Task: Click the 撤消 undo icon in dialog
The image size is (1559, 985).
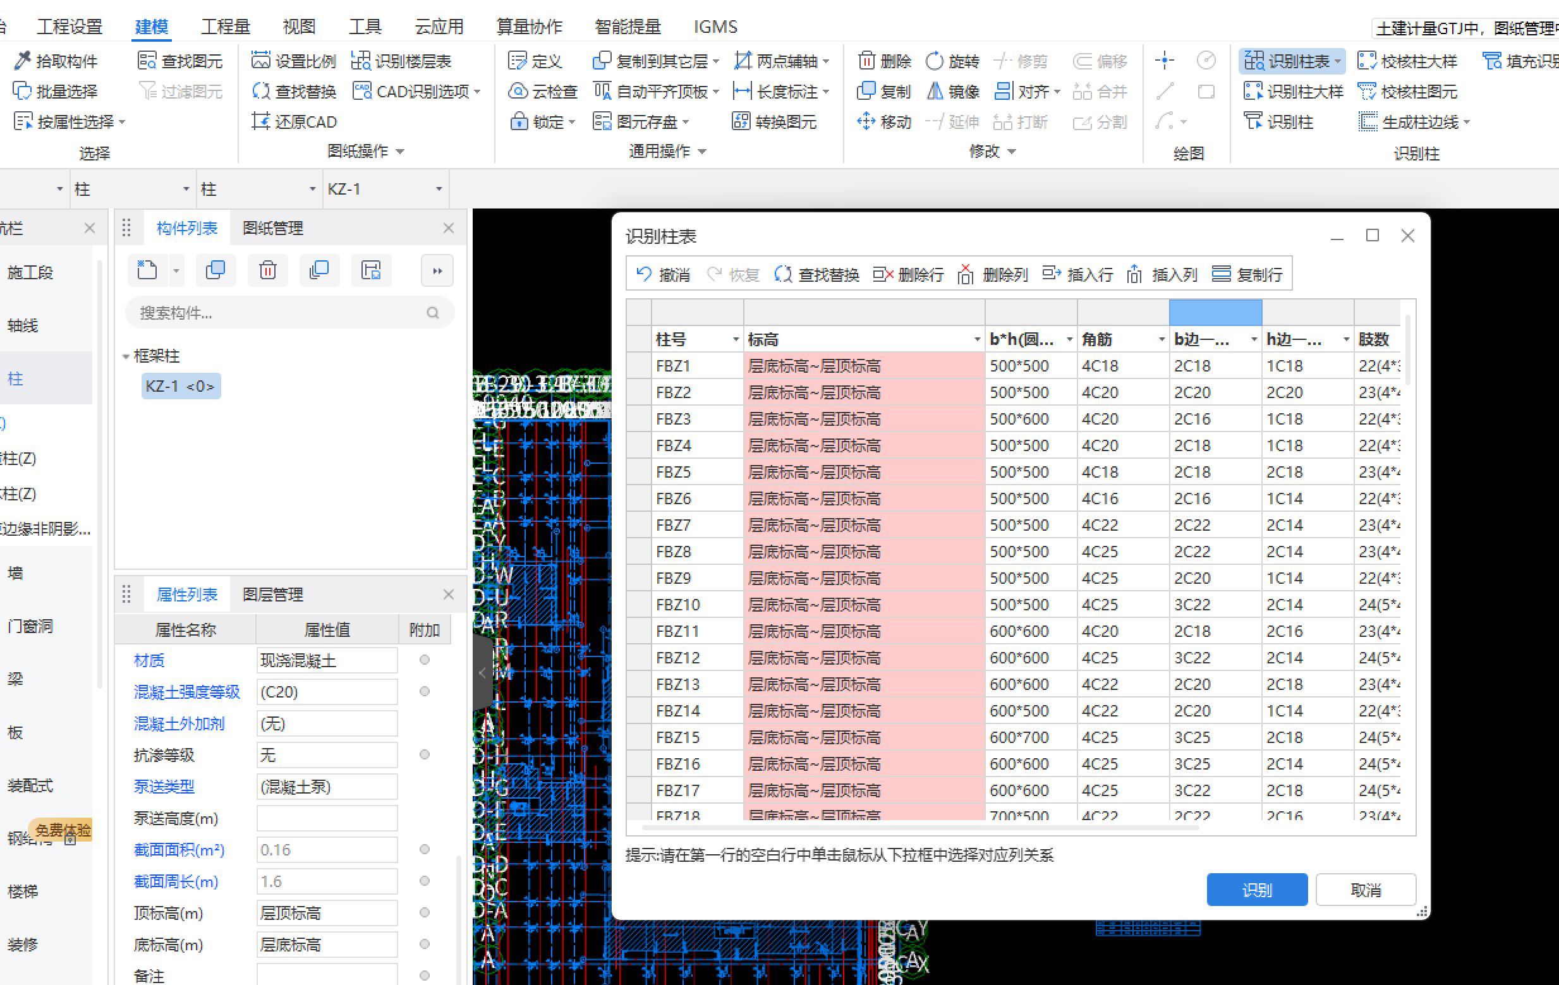Action: pos(643,274)
